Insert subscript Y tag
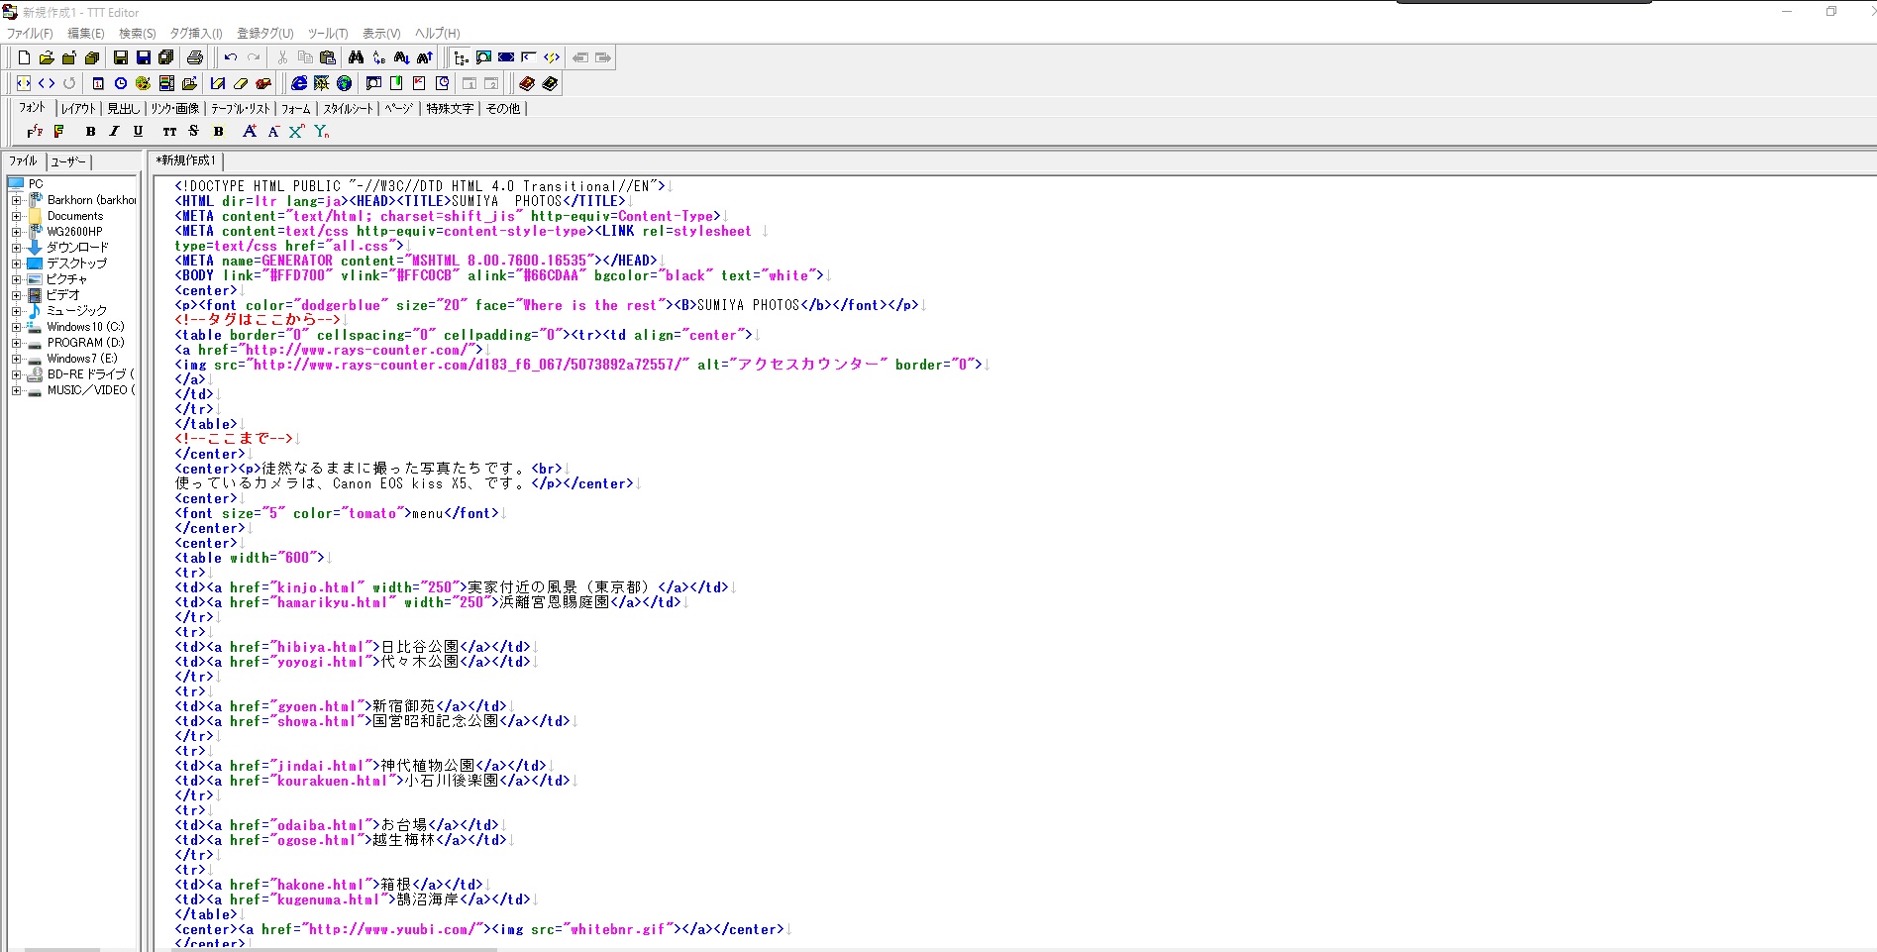This screenshot has height=952, width=1877. [321, 131]
